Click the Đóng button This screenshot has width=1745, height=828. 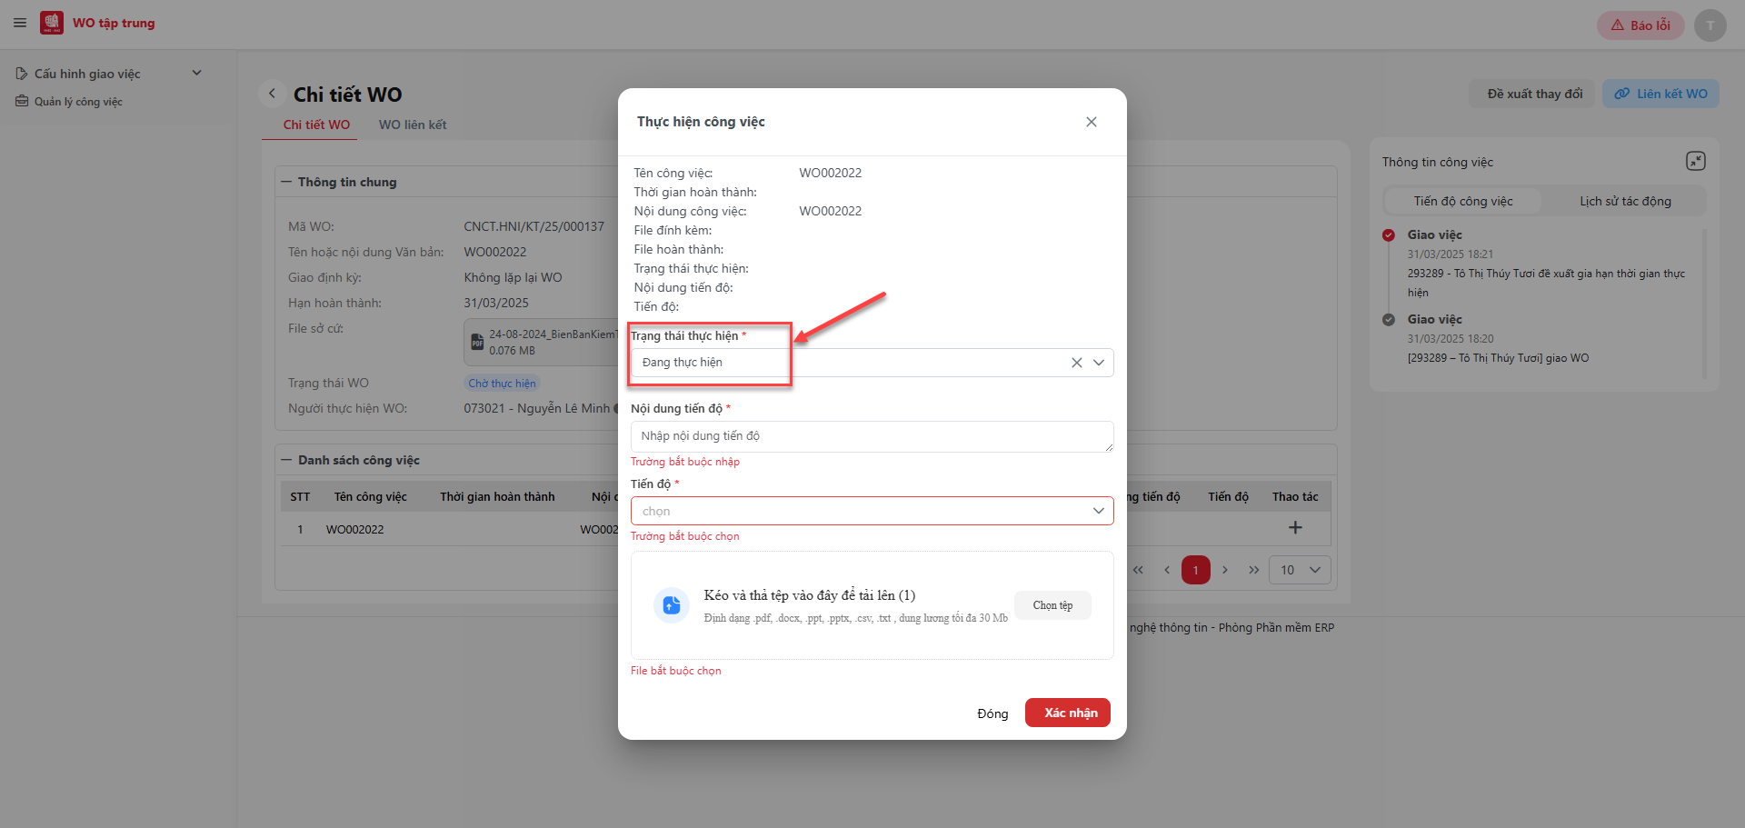(x=992, y=713)
